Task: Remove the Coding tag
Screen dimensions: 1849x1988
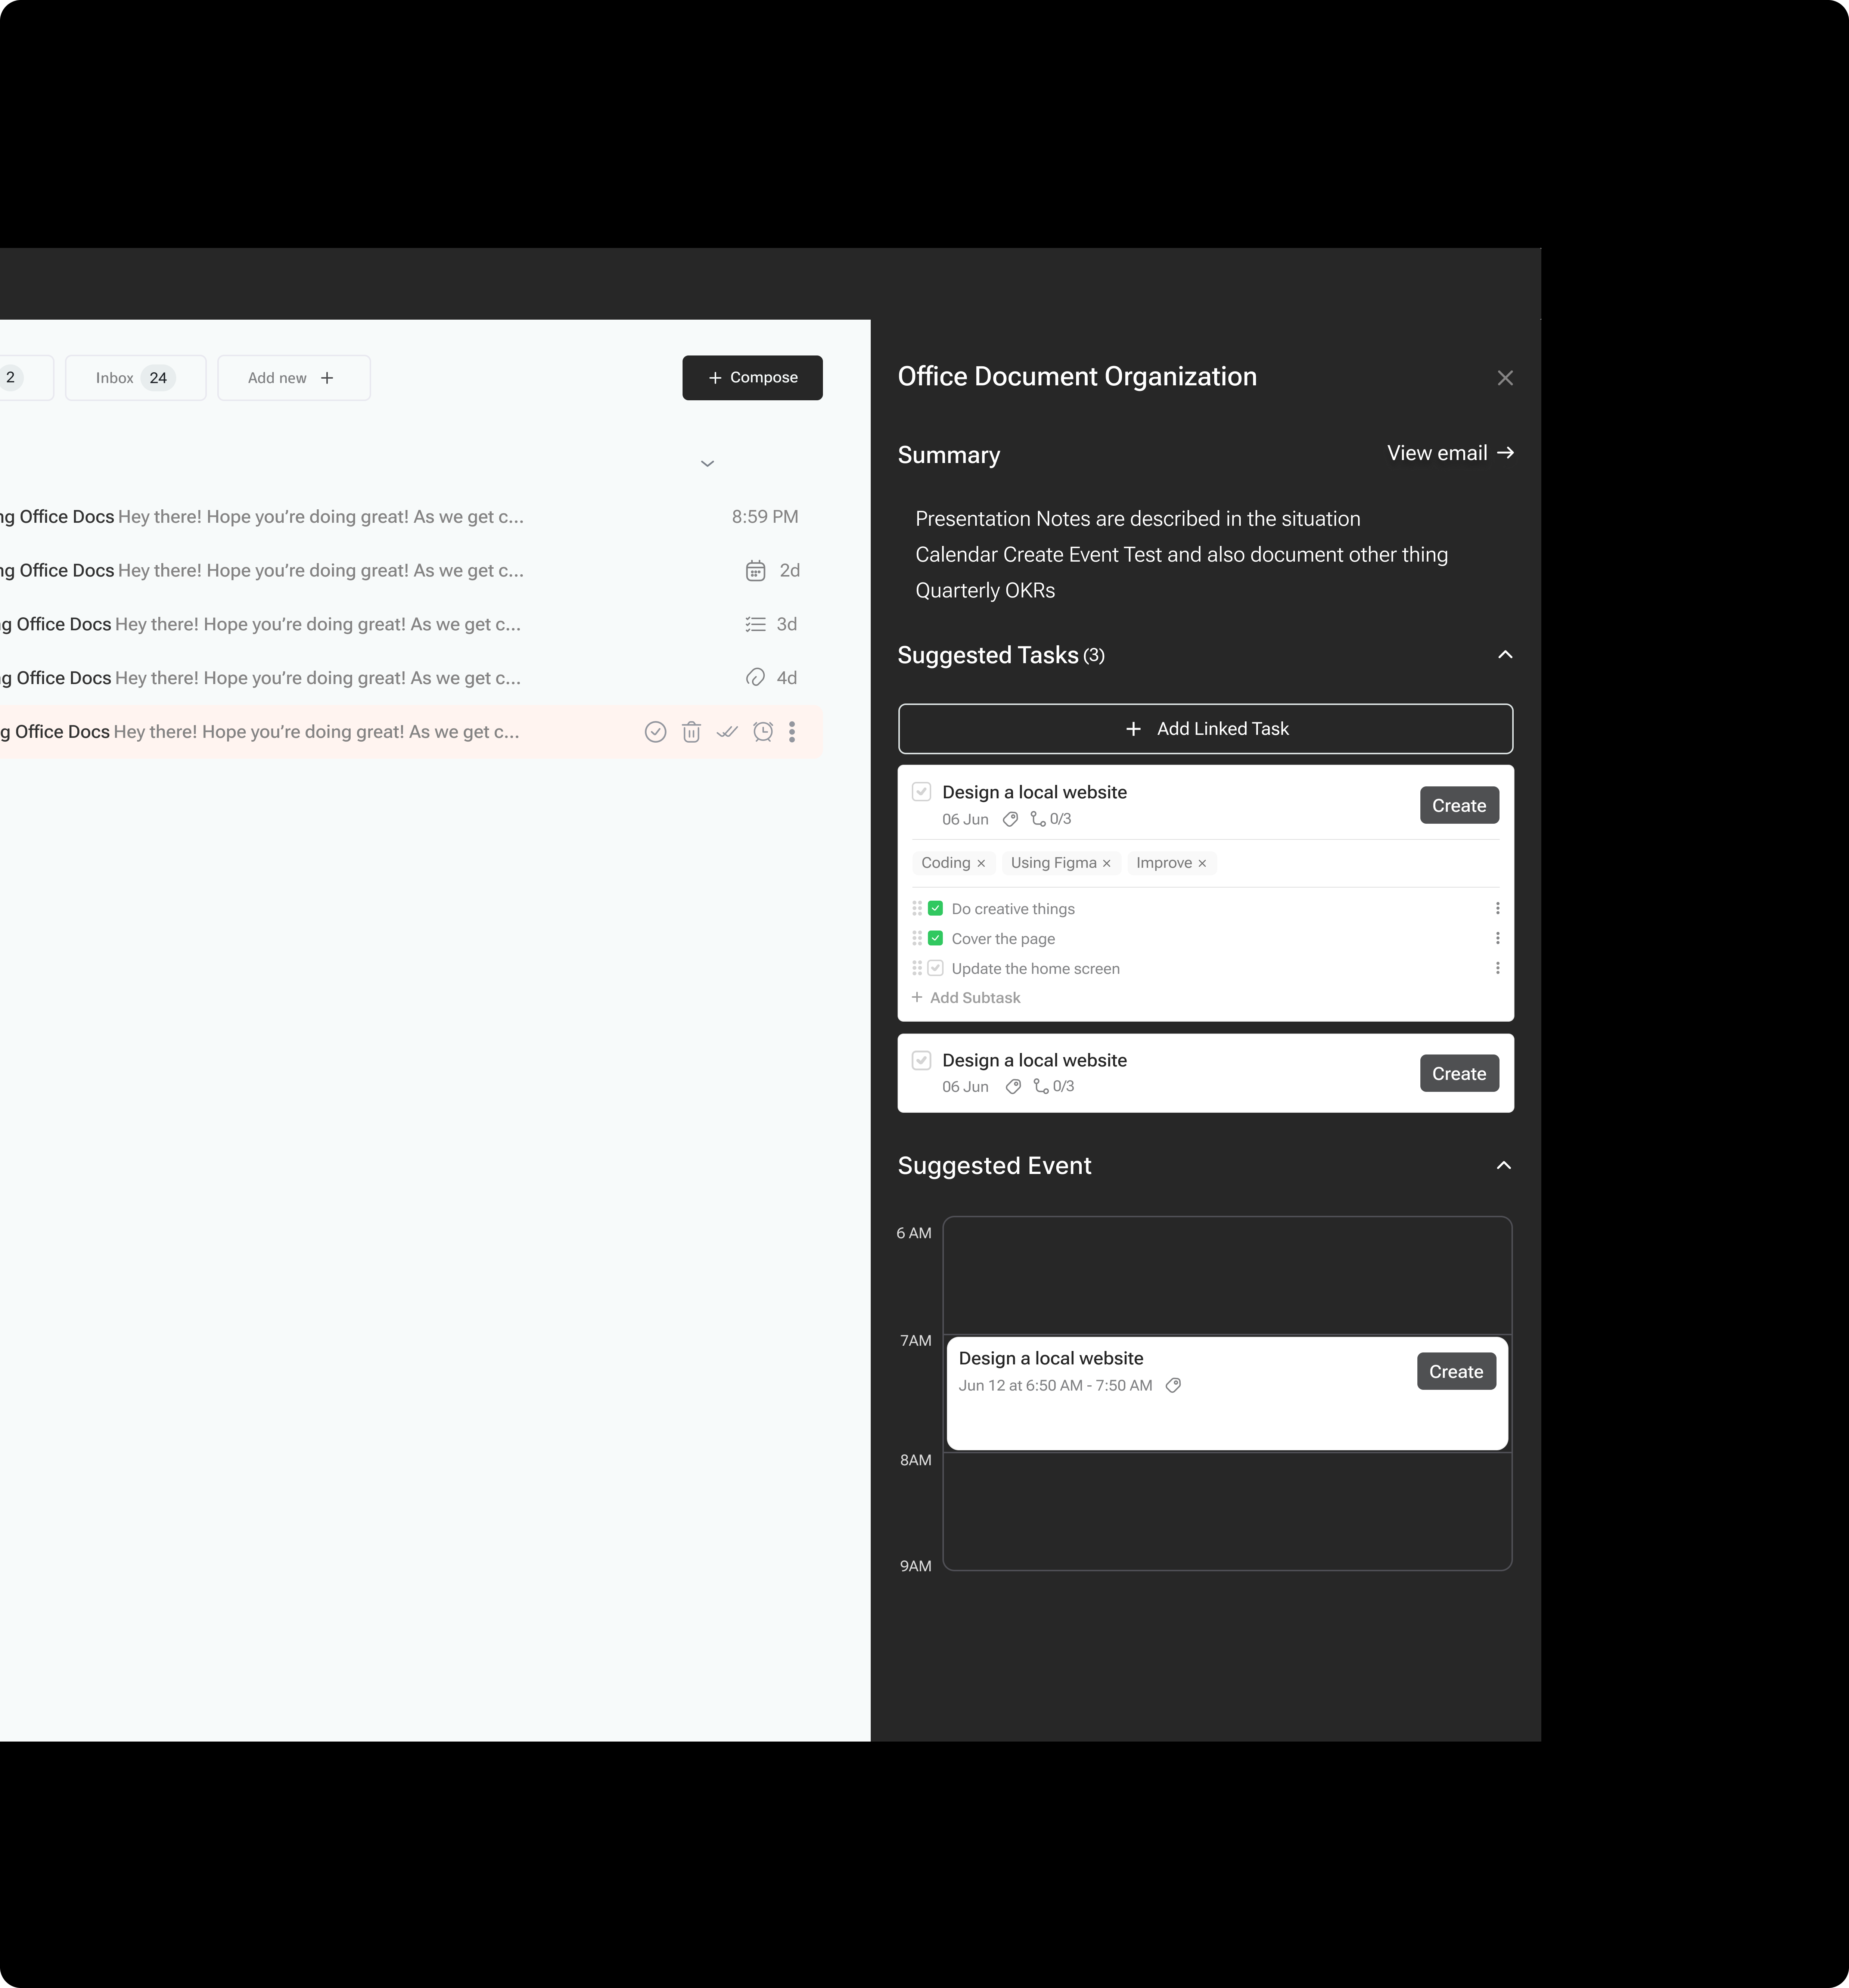Action: (x=981, y=863)
